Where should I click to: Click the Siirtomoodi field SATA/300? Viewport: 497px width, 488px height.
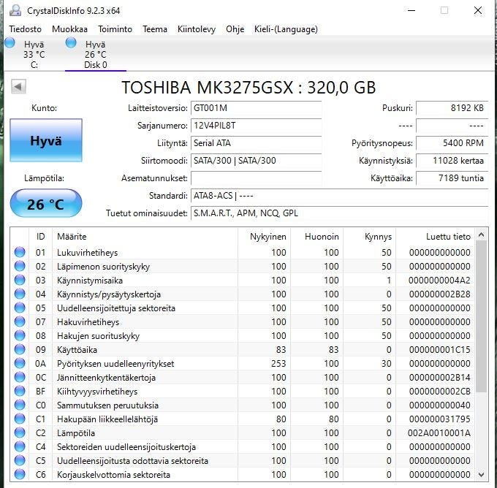tap(256, 160)
